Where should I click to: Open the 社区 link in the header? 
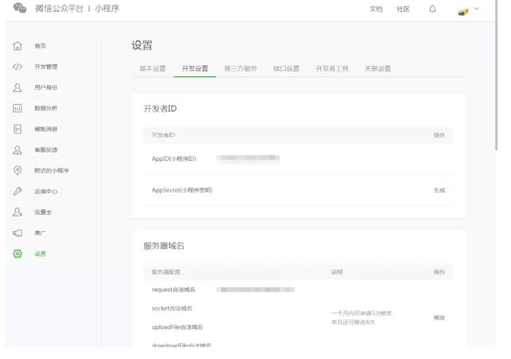point(403,8)
